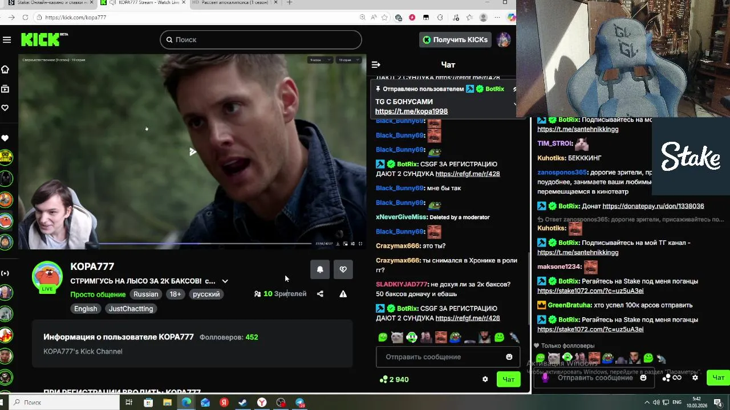
Task: Open the Kick hamburger menu
Action: (x=7, y=40)
